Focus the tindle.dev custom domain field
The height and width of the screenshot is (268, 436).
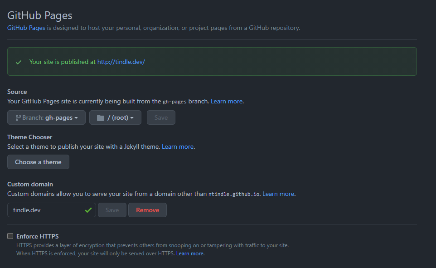pos(52,210)
